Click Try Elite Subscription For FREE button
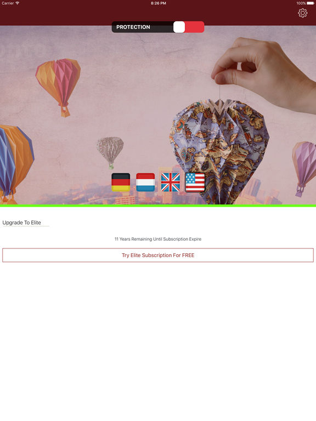This screenshot has width=316, height=421. coord(158,255)
